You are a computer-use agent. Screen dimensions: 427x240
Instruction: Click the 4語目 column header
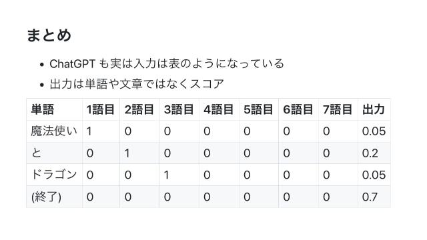218,109
